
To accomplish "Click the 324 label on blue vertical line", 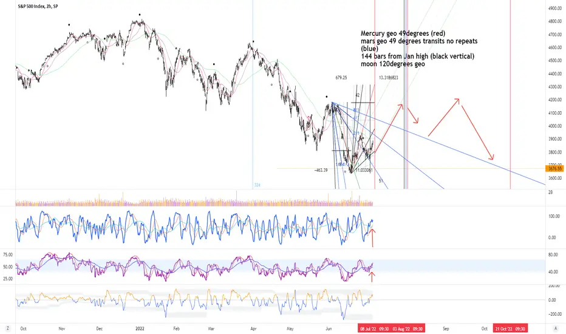I will click(x=257, y=185).
